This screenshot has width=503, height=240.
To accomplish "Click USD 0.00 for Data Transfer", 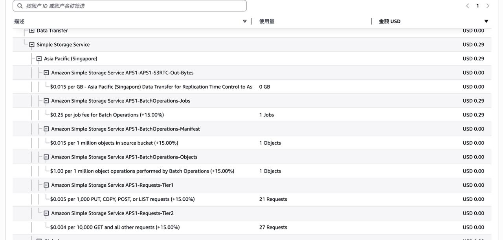I will [x=474, y=31].
